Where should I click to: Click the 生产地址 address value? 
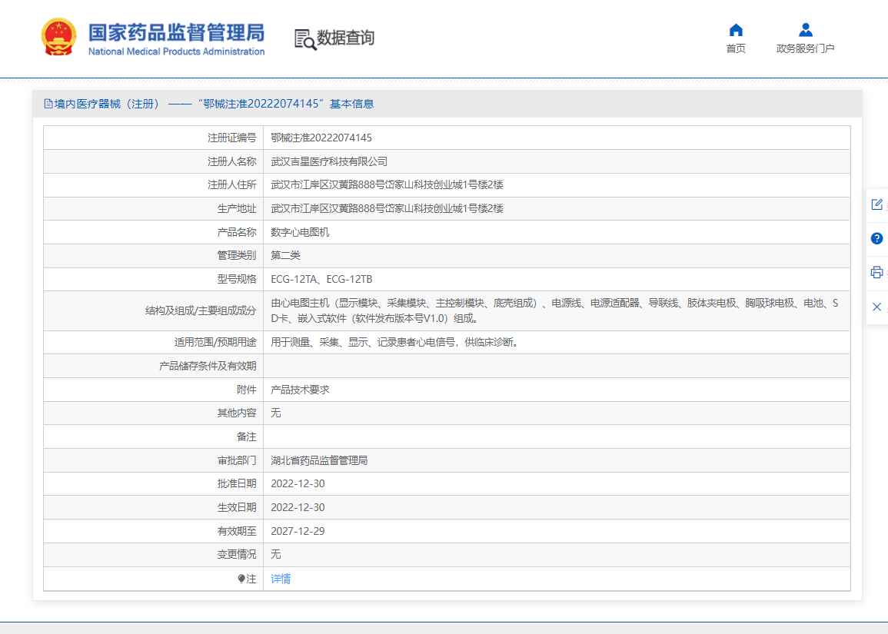(x=387, y=208)
